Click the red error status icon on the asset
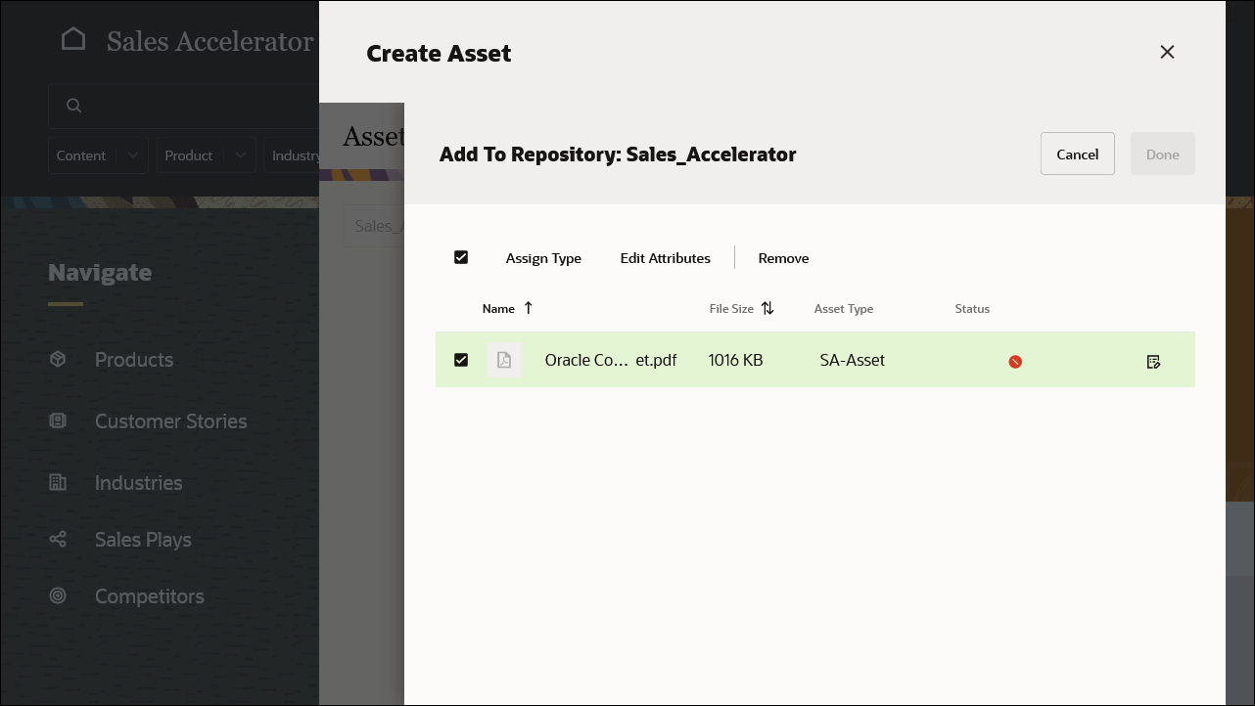This screenshot has width=1255, height=706. [x=1015, y=361]
